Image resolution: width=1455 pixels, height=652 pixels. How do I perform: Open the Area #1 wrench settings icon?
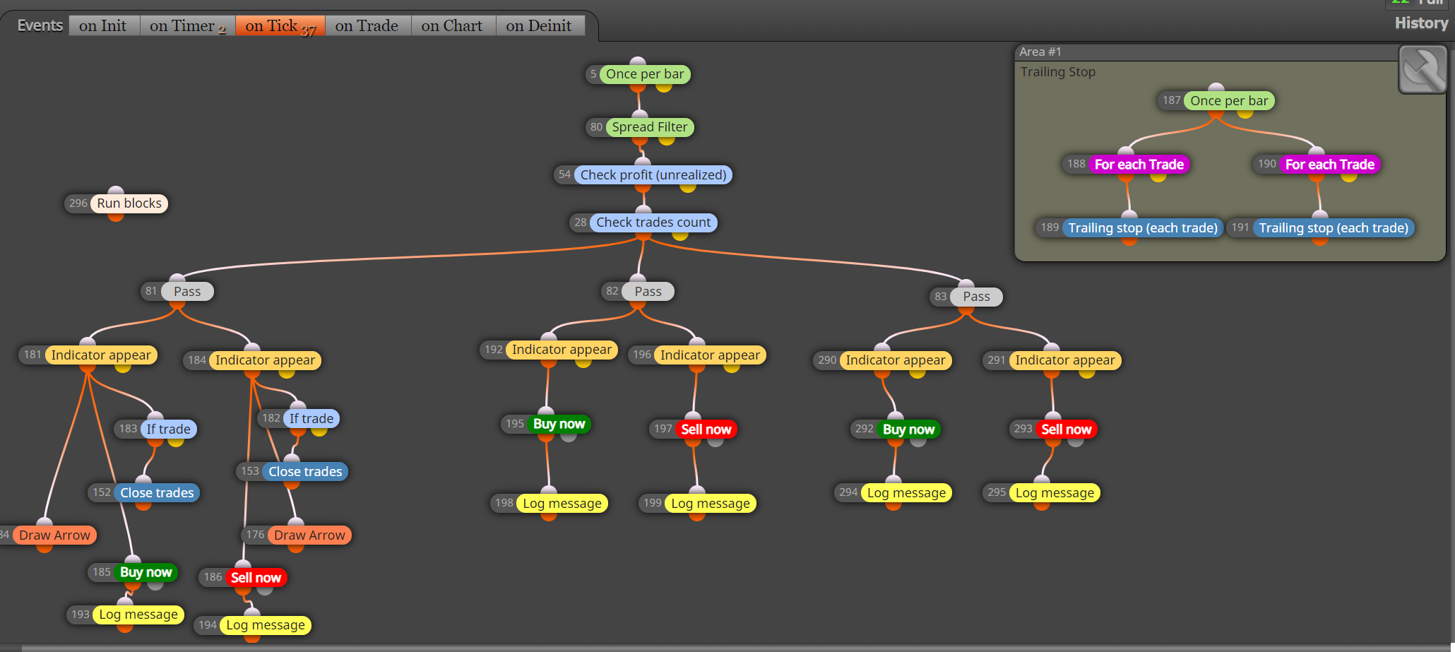point(1423,70)
